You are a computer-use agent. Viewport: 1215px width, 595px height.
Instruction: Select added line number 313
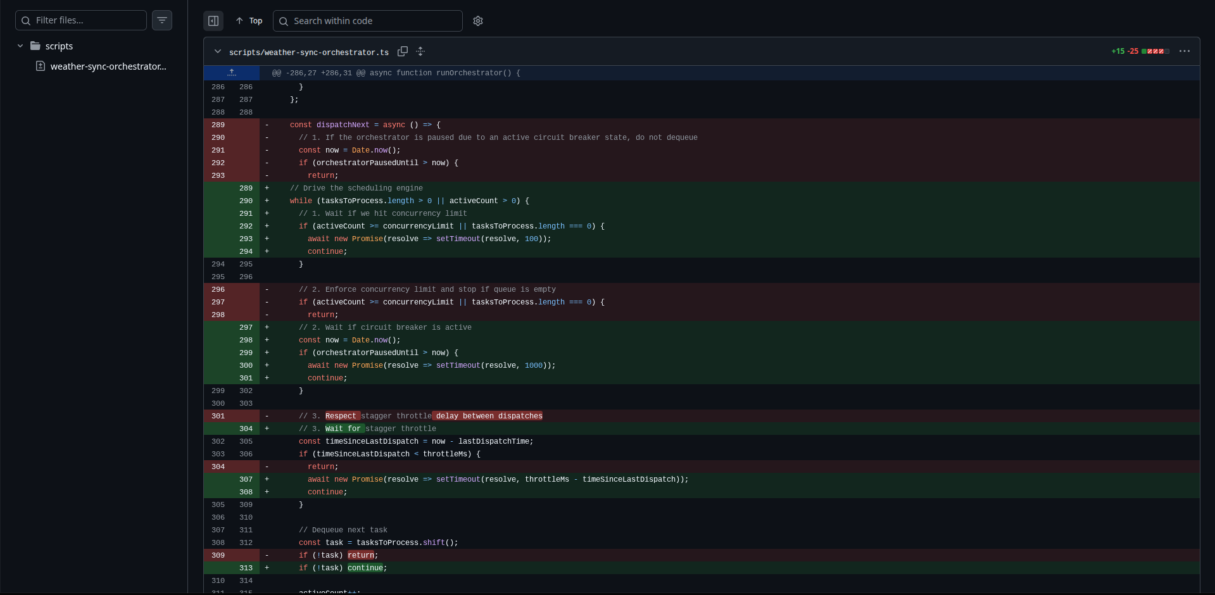pyautogui.click(x=246, y=568)
